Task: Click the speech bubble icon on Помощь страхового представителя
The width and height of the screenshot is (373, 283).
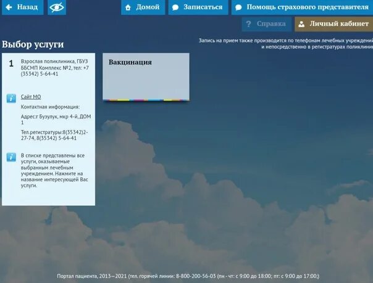Action: (238, 7)
